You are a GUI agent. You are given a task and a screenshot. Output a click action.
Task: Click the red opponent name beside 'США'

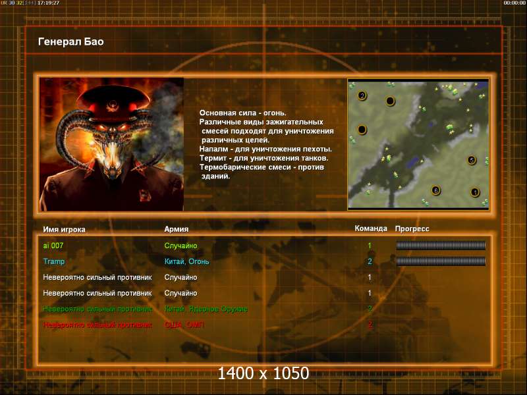coord(97,325)
